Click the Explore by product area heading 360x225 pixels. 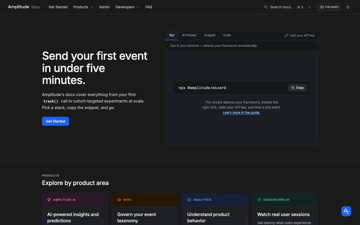tap(75, 183)
